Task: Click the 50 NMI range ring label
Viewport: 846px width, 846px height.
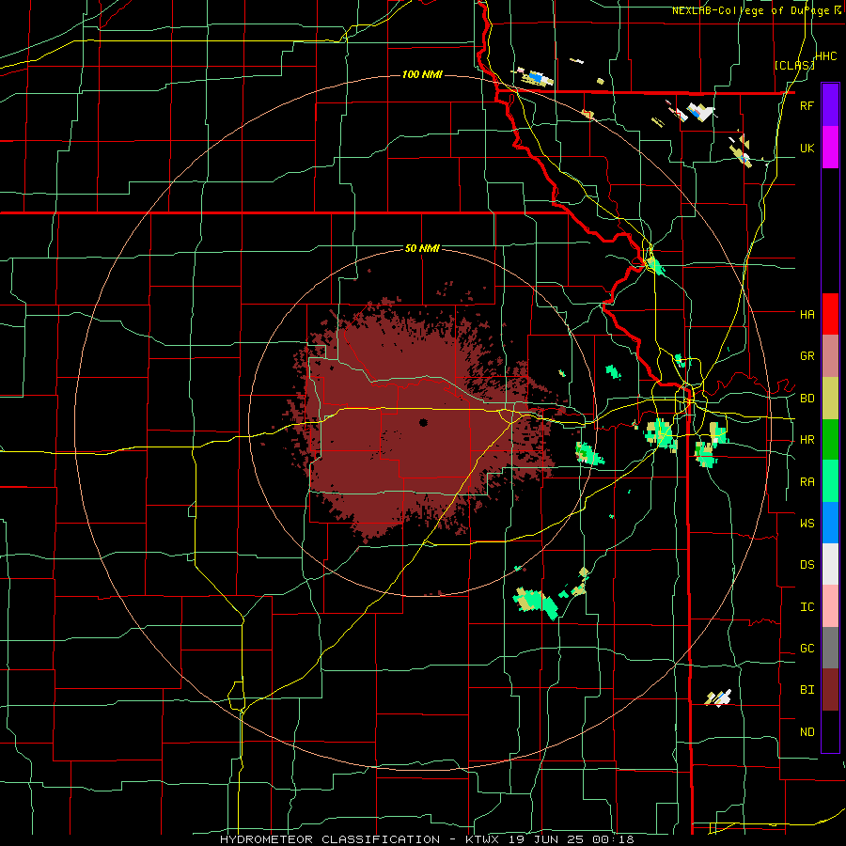Action: click(x=422, y=249)
